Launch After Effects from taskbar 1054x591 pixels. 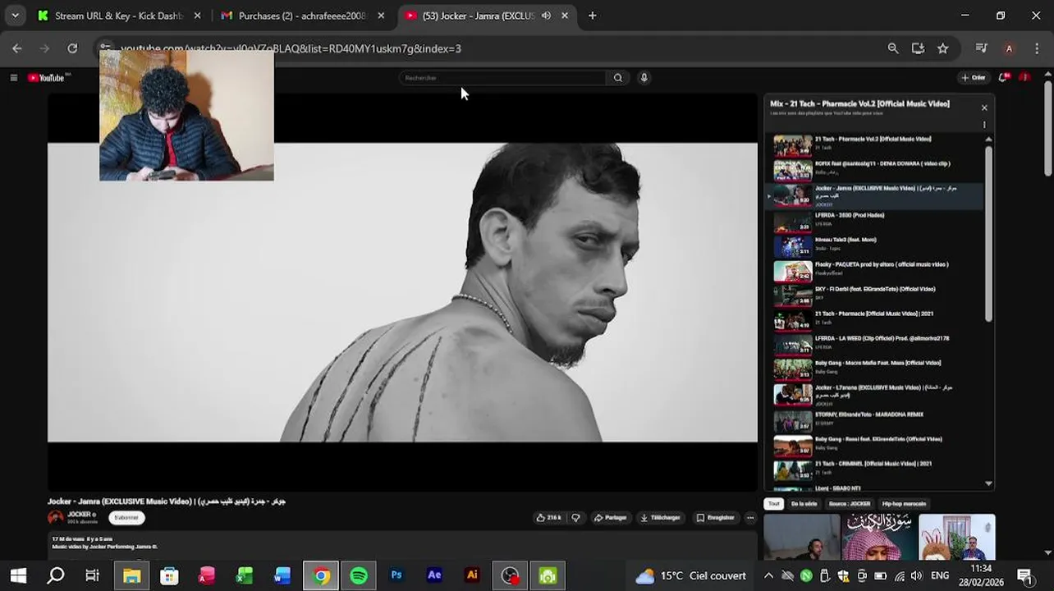click(434, 575)
